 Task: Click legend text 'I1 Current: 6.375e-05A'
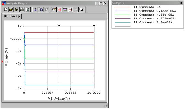(155, 18)
